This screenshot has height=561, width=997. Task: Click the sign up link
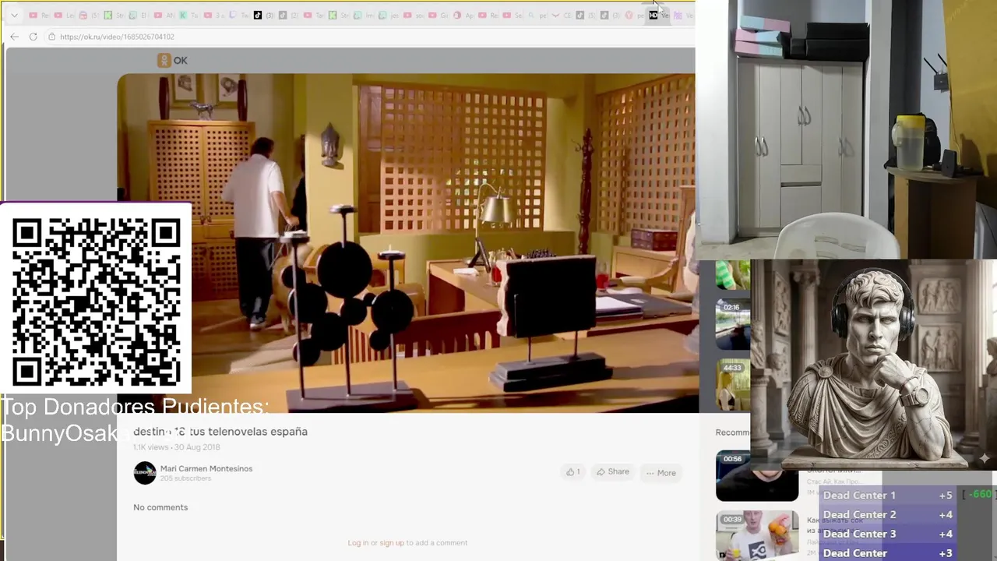(392, 543)
